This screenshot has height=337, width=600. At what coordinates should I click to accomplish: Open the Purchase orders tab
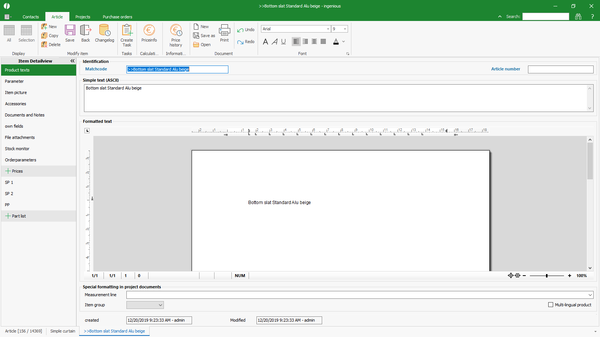[117, 17]
